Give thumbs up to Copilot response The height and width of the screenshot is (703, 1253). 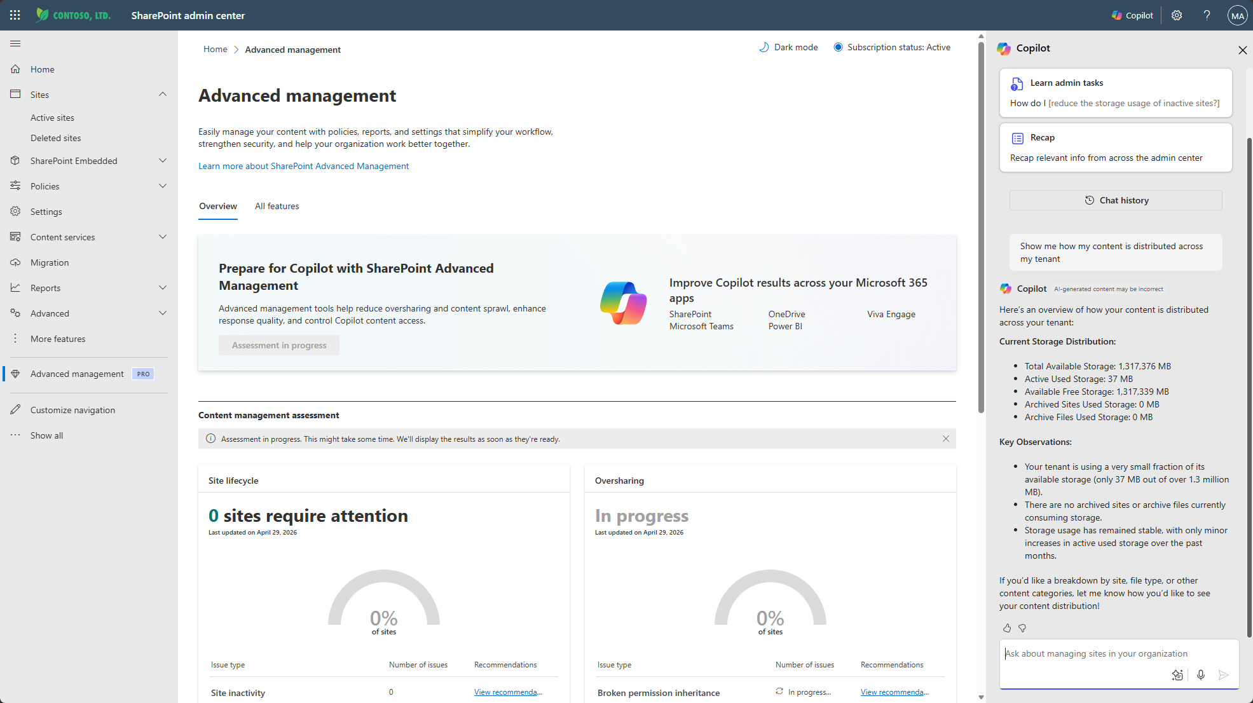1007,628
